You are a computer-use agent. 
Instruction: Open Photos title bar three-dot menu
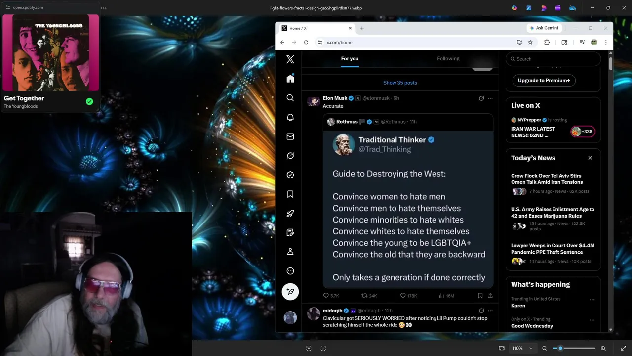pos(104,8)
